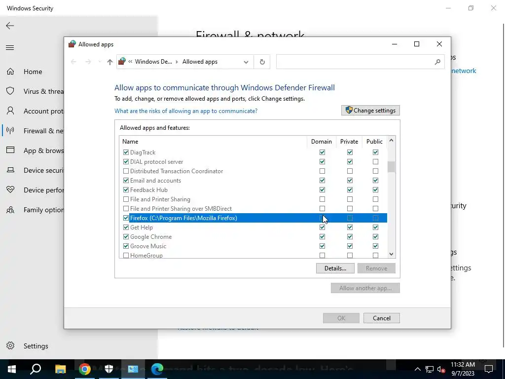This screenshot has width=505, height=379.
Task: Click the Settings gear icon
Action: click(10, 345)
